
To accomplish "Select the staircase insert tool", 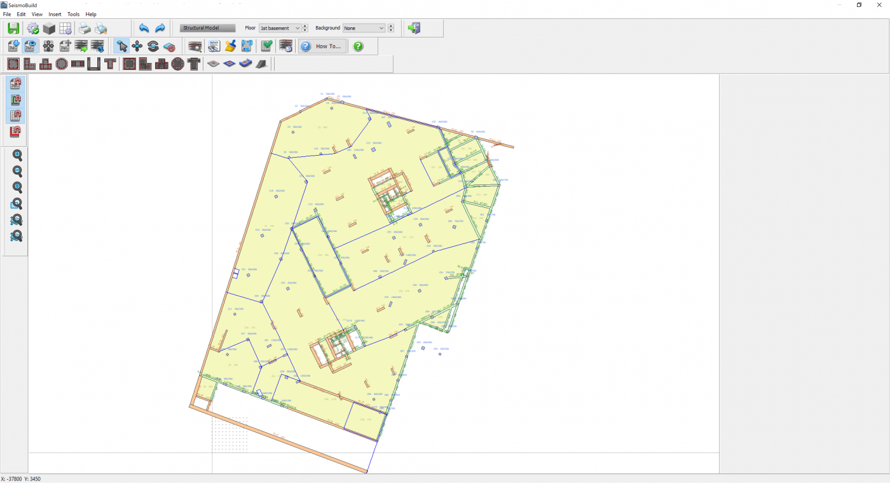I will pyautogui.click(x=261, y=64).
